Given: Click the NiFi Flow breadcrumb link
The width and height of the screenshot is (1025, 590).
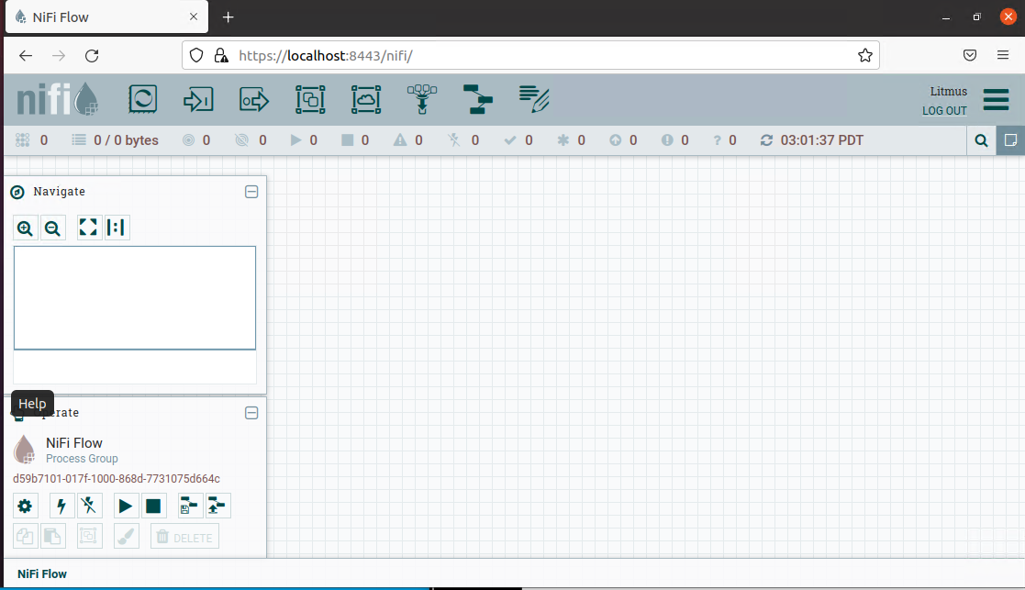Looking at the screenshot, I should click(x=42, y=573).
